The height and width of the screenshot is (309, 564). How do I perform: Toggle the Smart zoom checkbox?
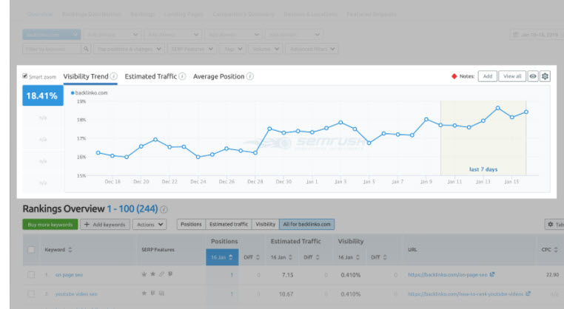coord(25,76)
